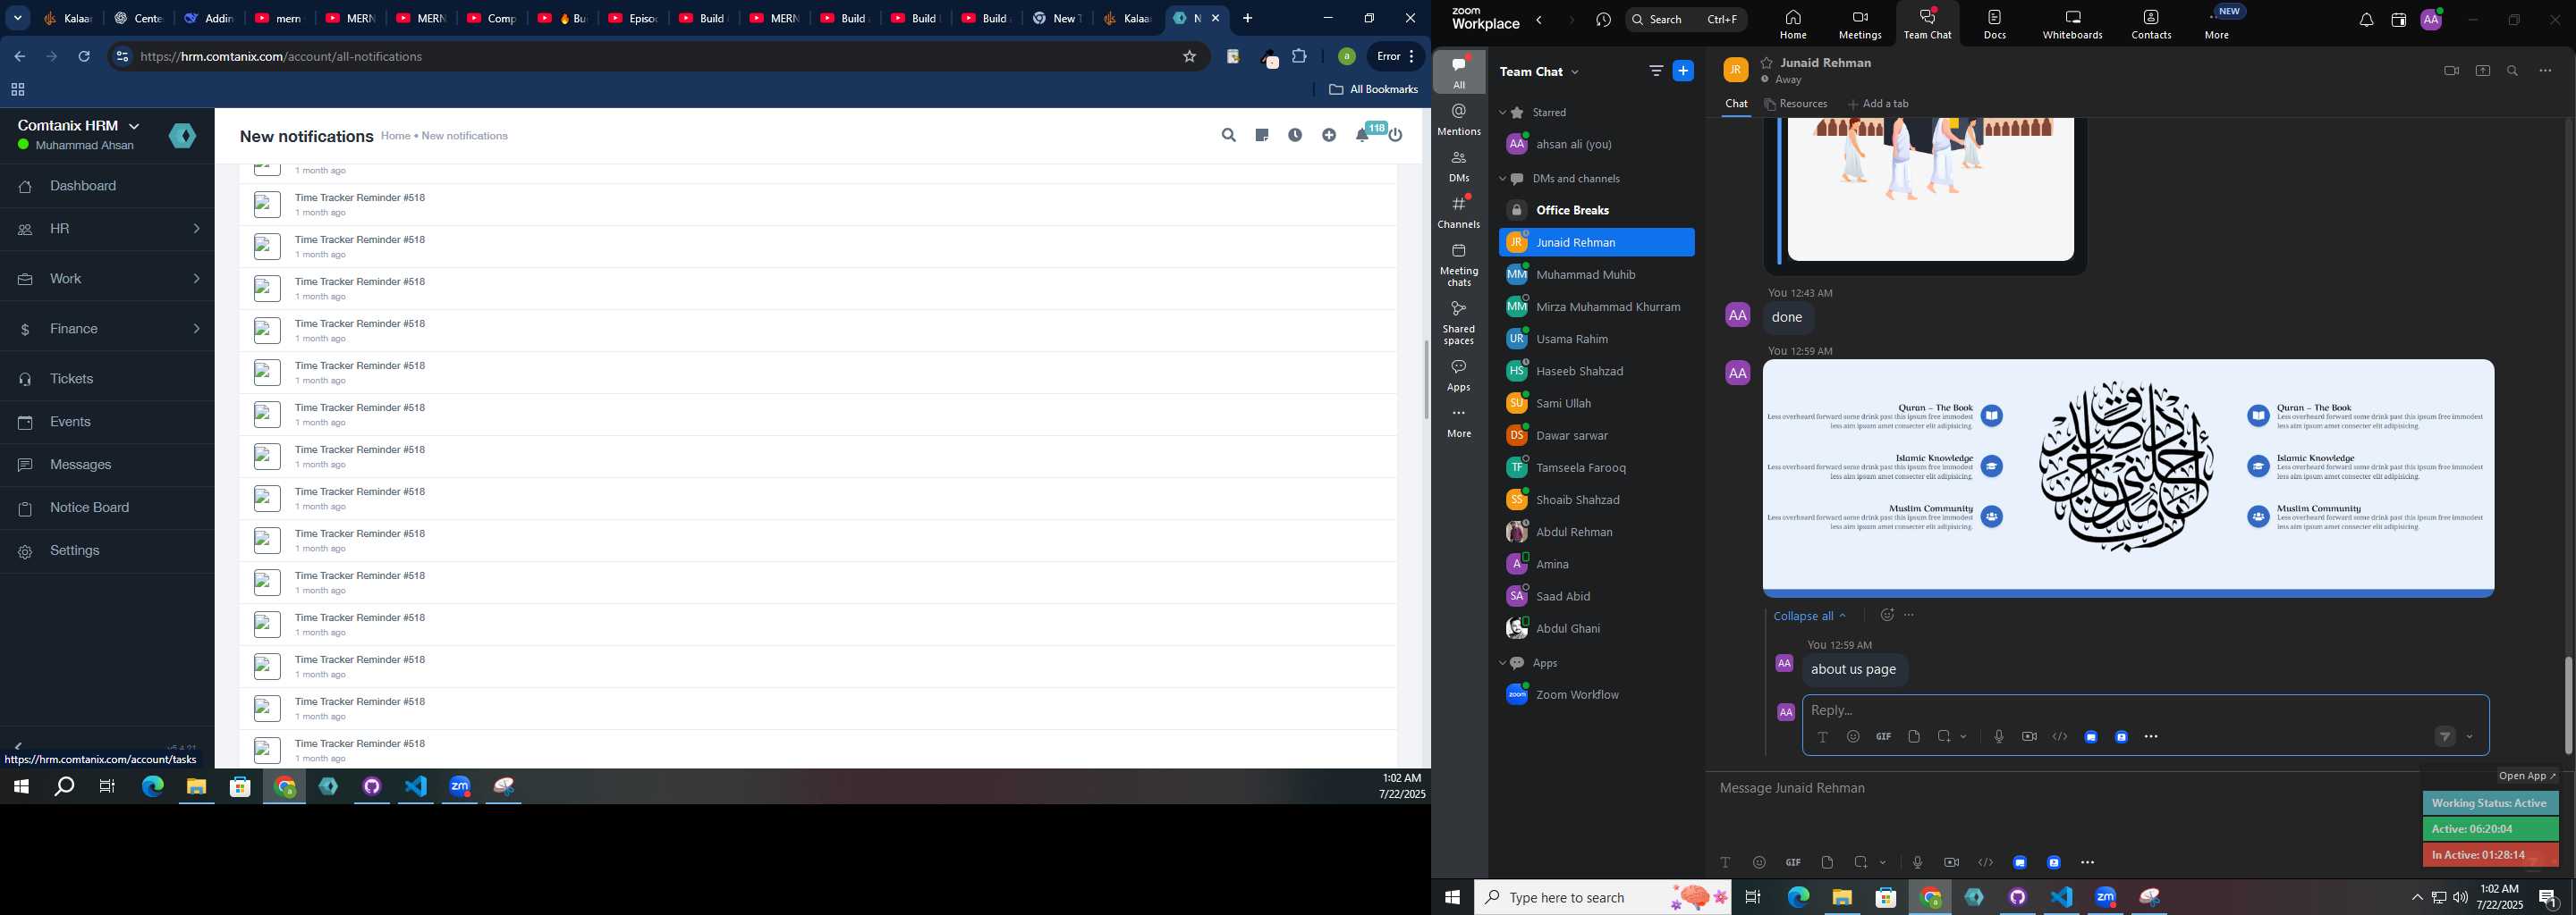Screen dimensions: 2576x915
Task: Open the notification bell showing 118
Action: tap(1363, 135)
